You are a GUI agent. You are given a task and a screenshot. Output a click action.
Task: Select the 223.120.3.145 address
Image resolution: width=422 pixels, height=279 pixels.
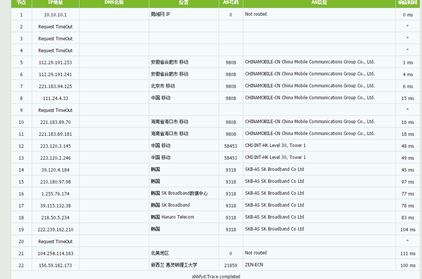coord(55,146)
